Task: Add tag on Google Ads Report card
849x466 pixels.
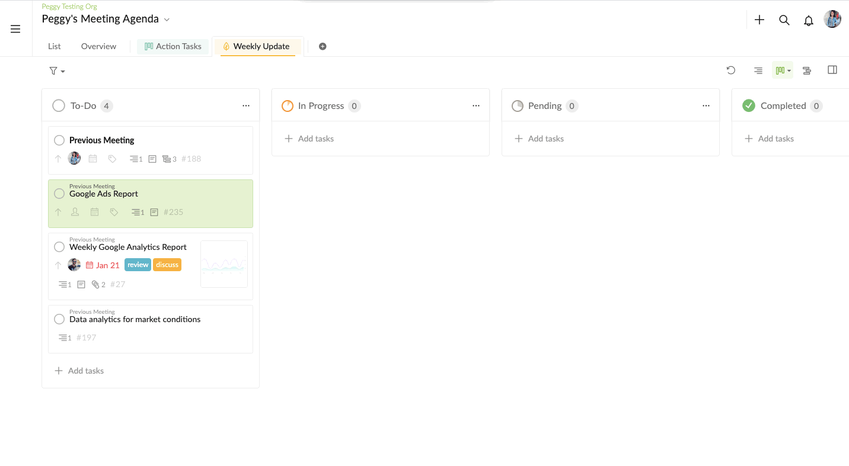Action: 114,212
